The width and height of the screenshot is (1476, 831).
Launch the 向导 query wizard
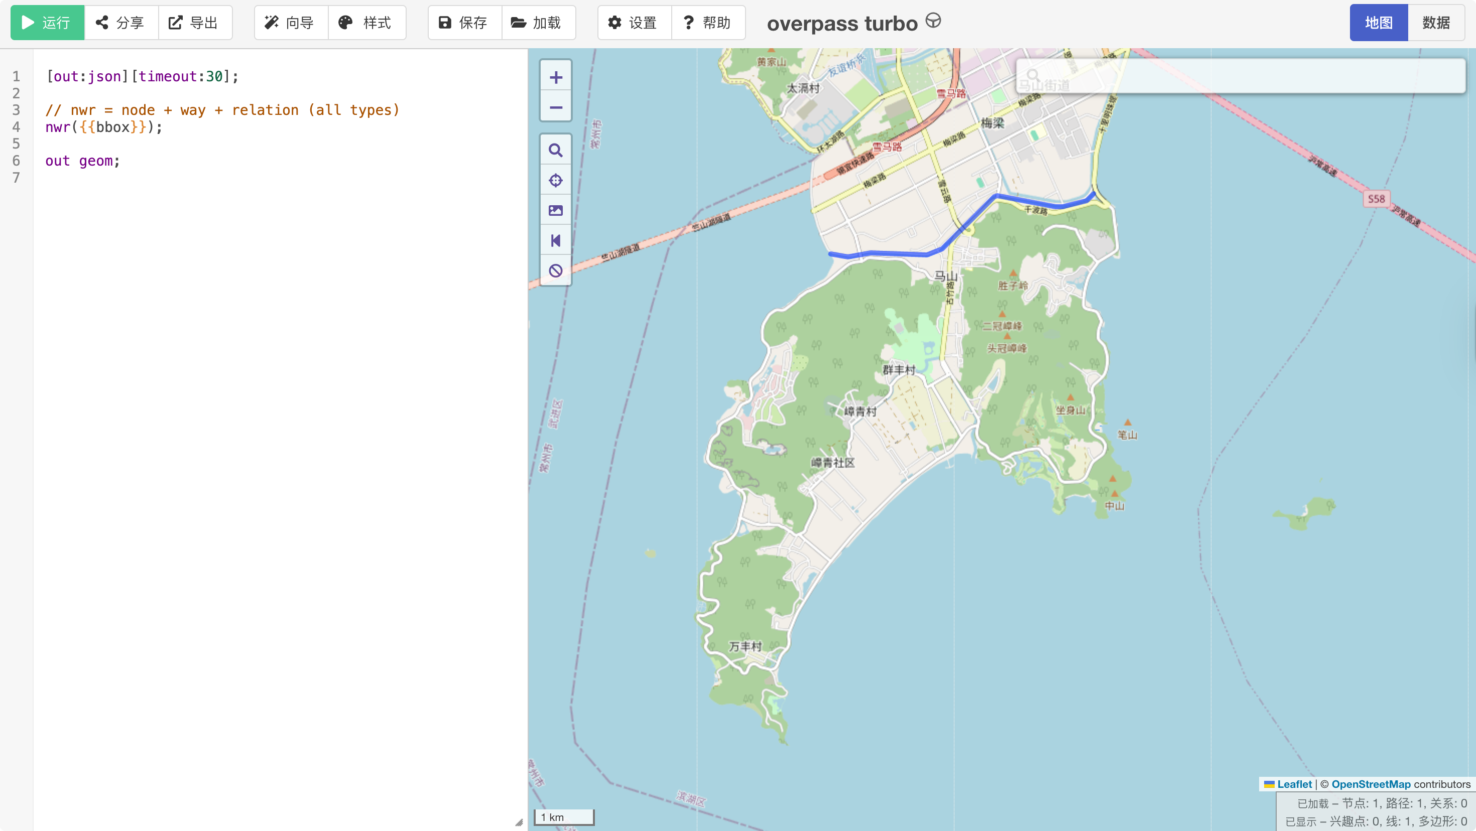click(291, 23)
